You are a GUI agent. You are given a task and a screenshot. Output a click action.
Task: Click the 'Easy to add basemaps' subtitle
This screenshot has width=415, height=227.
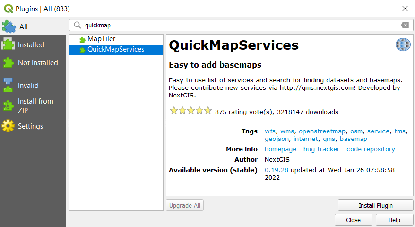(x=215, y=65)
